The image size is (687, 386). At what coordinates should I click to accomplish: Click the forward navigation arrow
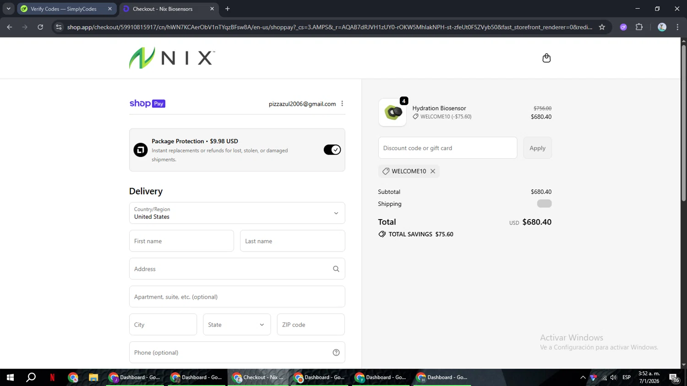[25, 27]
